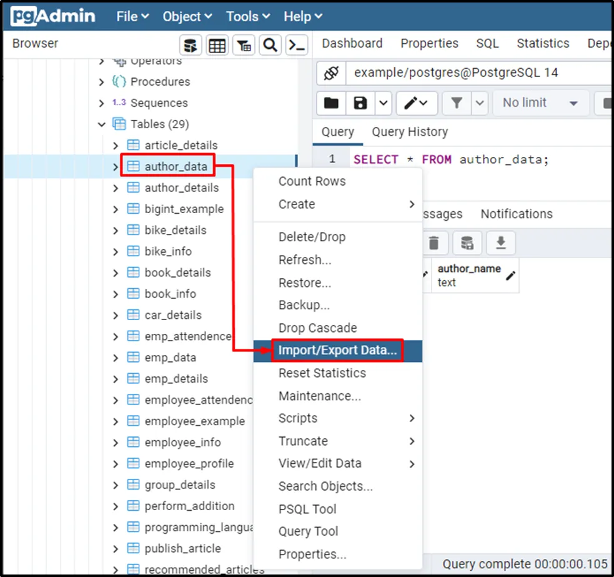Click the Save Data Changes database icon
The width and height of the screenshot is (614, 577).
(x=467, y=243)
